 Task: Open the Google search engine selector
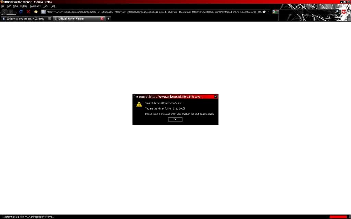tap(275, 12)
